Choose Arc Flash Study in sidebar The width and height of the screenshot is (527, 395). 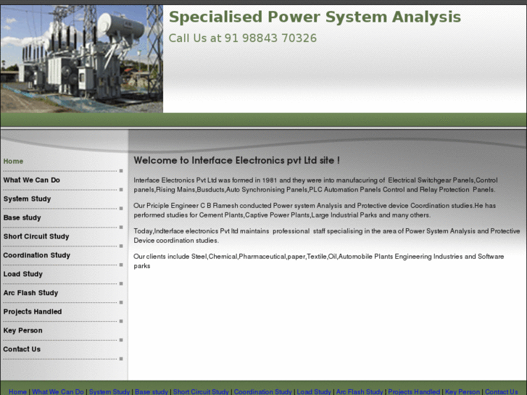(x=30, y=293)
